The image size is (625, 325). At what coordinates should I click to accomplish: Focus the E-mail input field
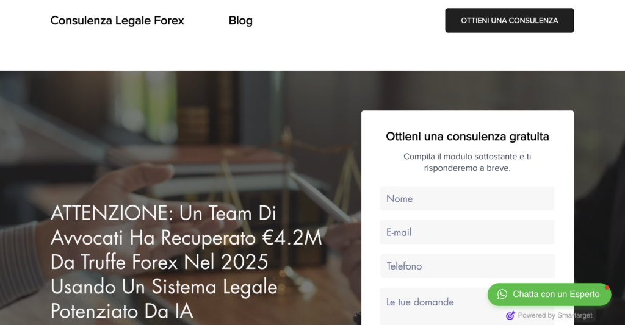pyautogui.click(x=467, y=232)
